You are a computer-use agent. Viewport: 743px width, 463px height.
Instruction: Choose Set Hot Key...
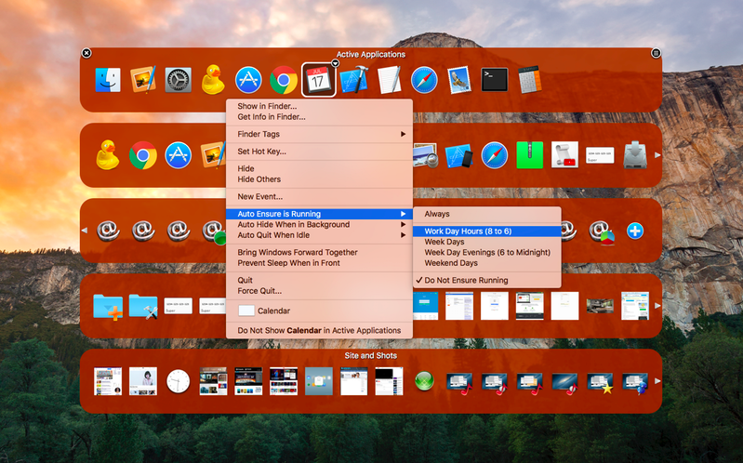pos(319,152)
